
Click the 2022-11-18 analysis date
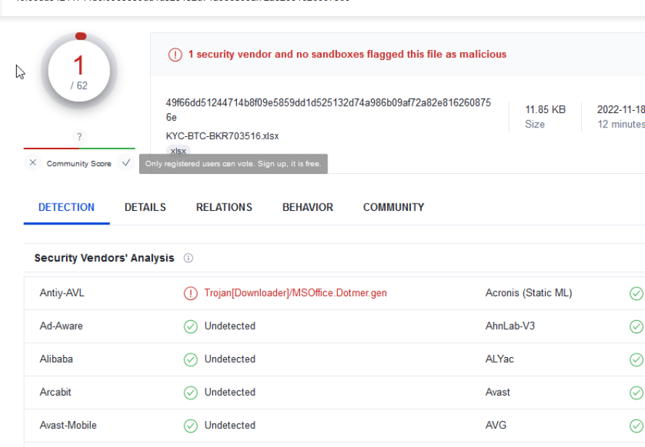[x=621, y=109]
